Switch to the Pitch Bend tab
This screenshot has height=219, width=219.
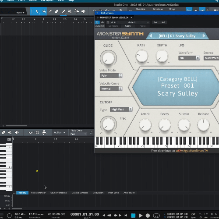113,193
